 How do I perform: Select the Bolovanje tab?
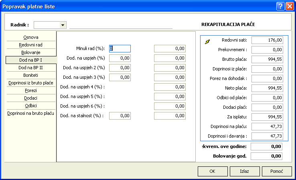pyautogui.click(x=31, y=52)
